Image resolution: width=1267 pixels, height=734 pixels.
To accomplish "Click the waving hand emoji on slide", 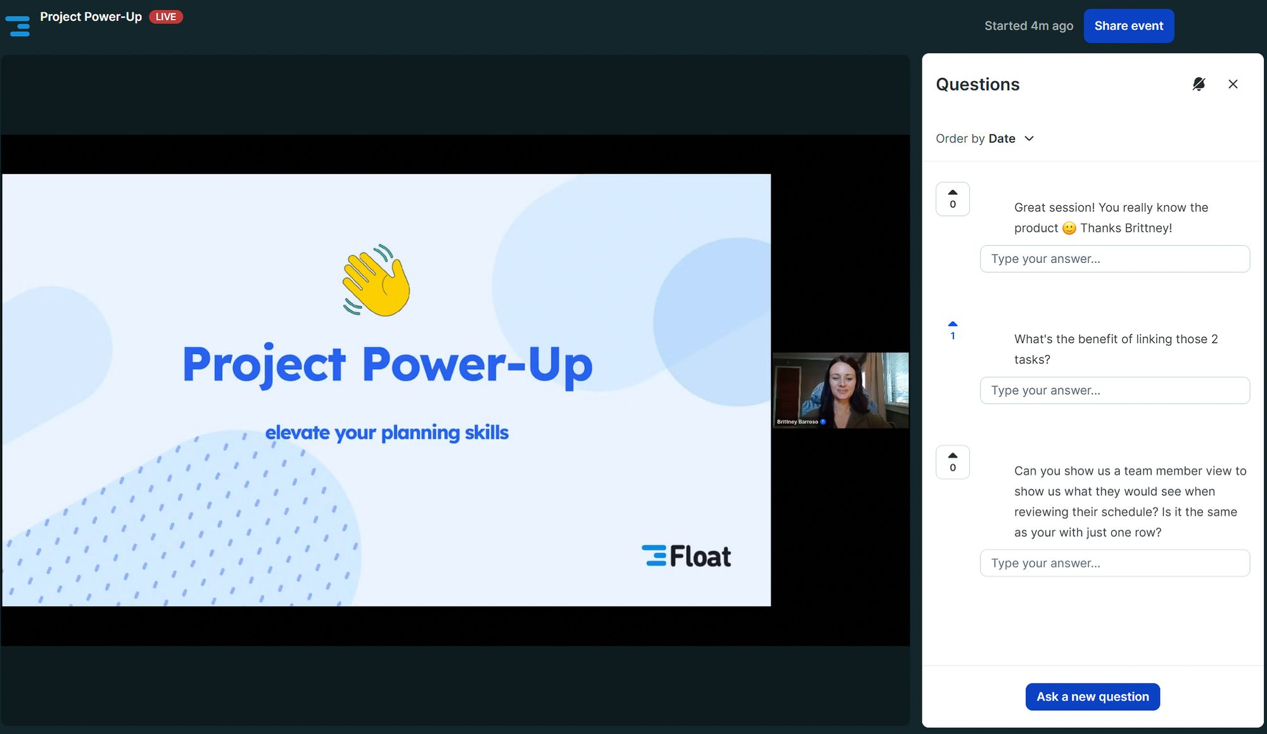I will [x=376, y=281].
